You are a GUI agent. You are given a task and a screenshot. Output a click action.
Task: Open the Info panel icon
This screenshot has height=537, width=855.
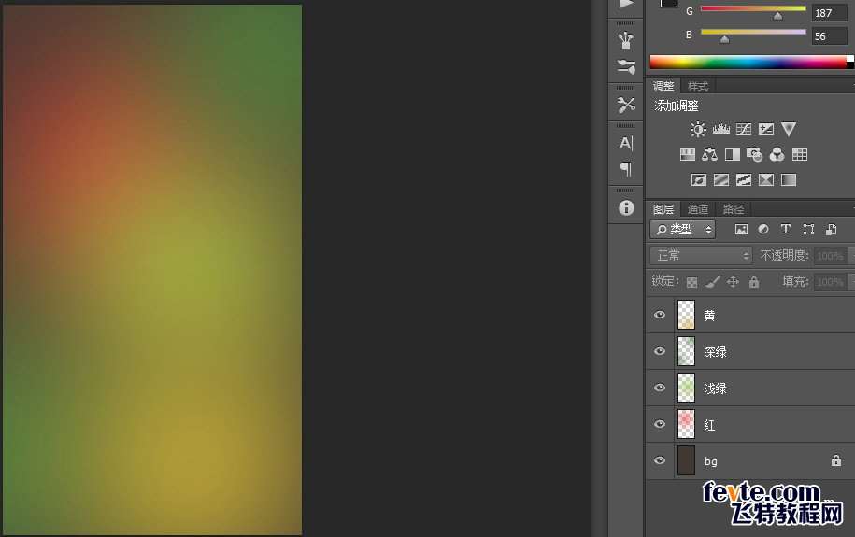coord(626,207)
